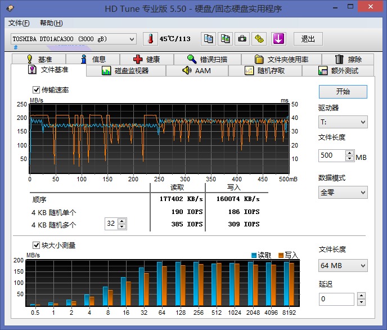
Task: Click the 退出 exit button
Action: pyautogui.click(x=308, y=39)
